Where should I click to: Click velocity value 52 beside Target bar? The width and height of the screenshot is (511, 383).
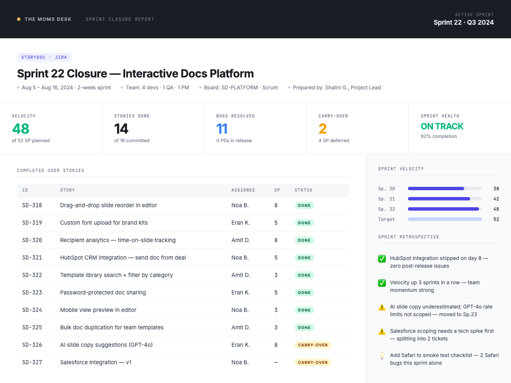496,219
